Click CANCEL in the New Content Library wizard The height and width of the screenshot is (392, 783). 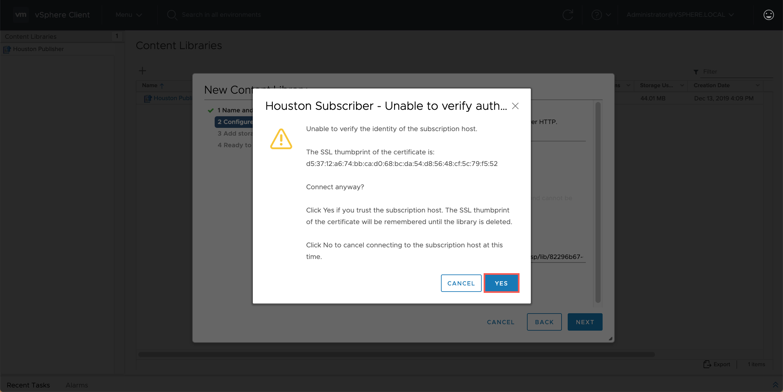500,322
